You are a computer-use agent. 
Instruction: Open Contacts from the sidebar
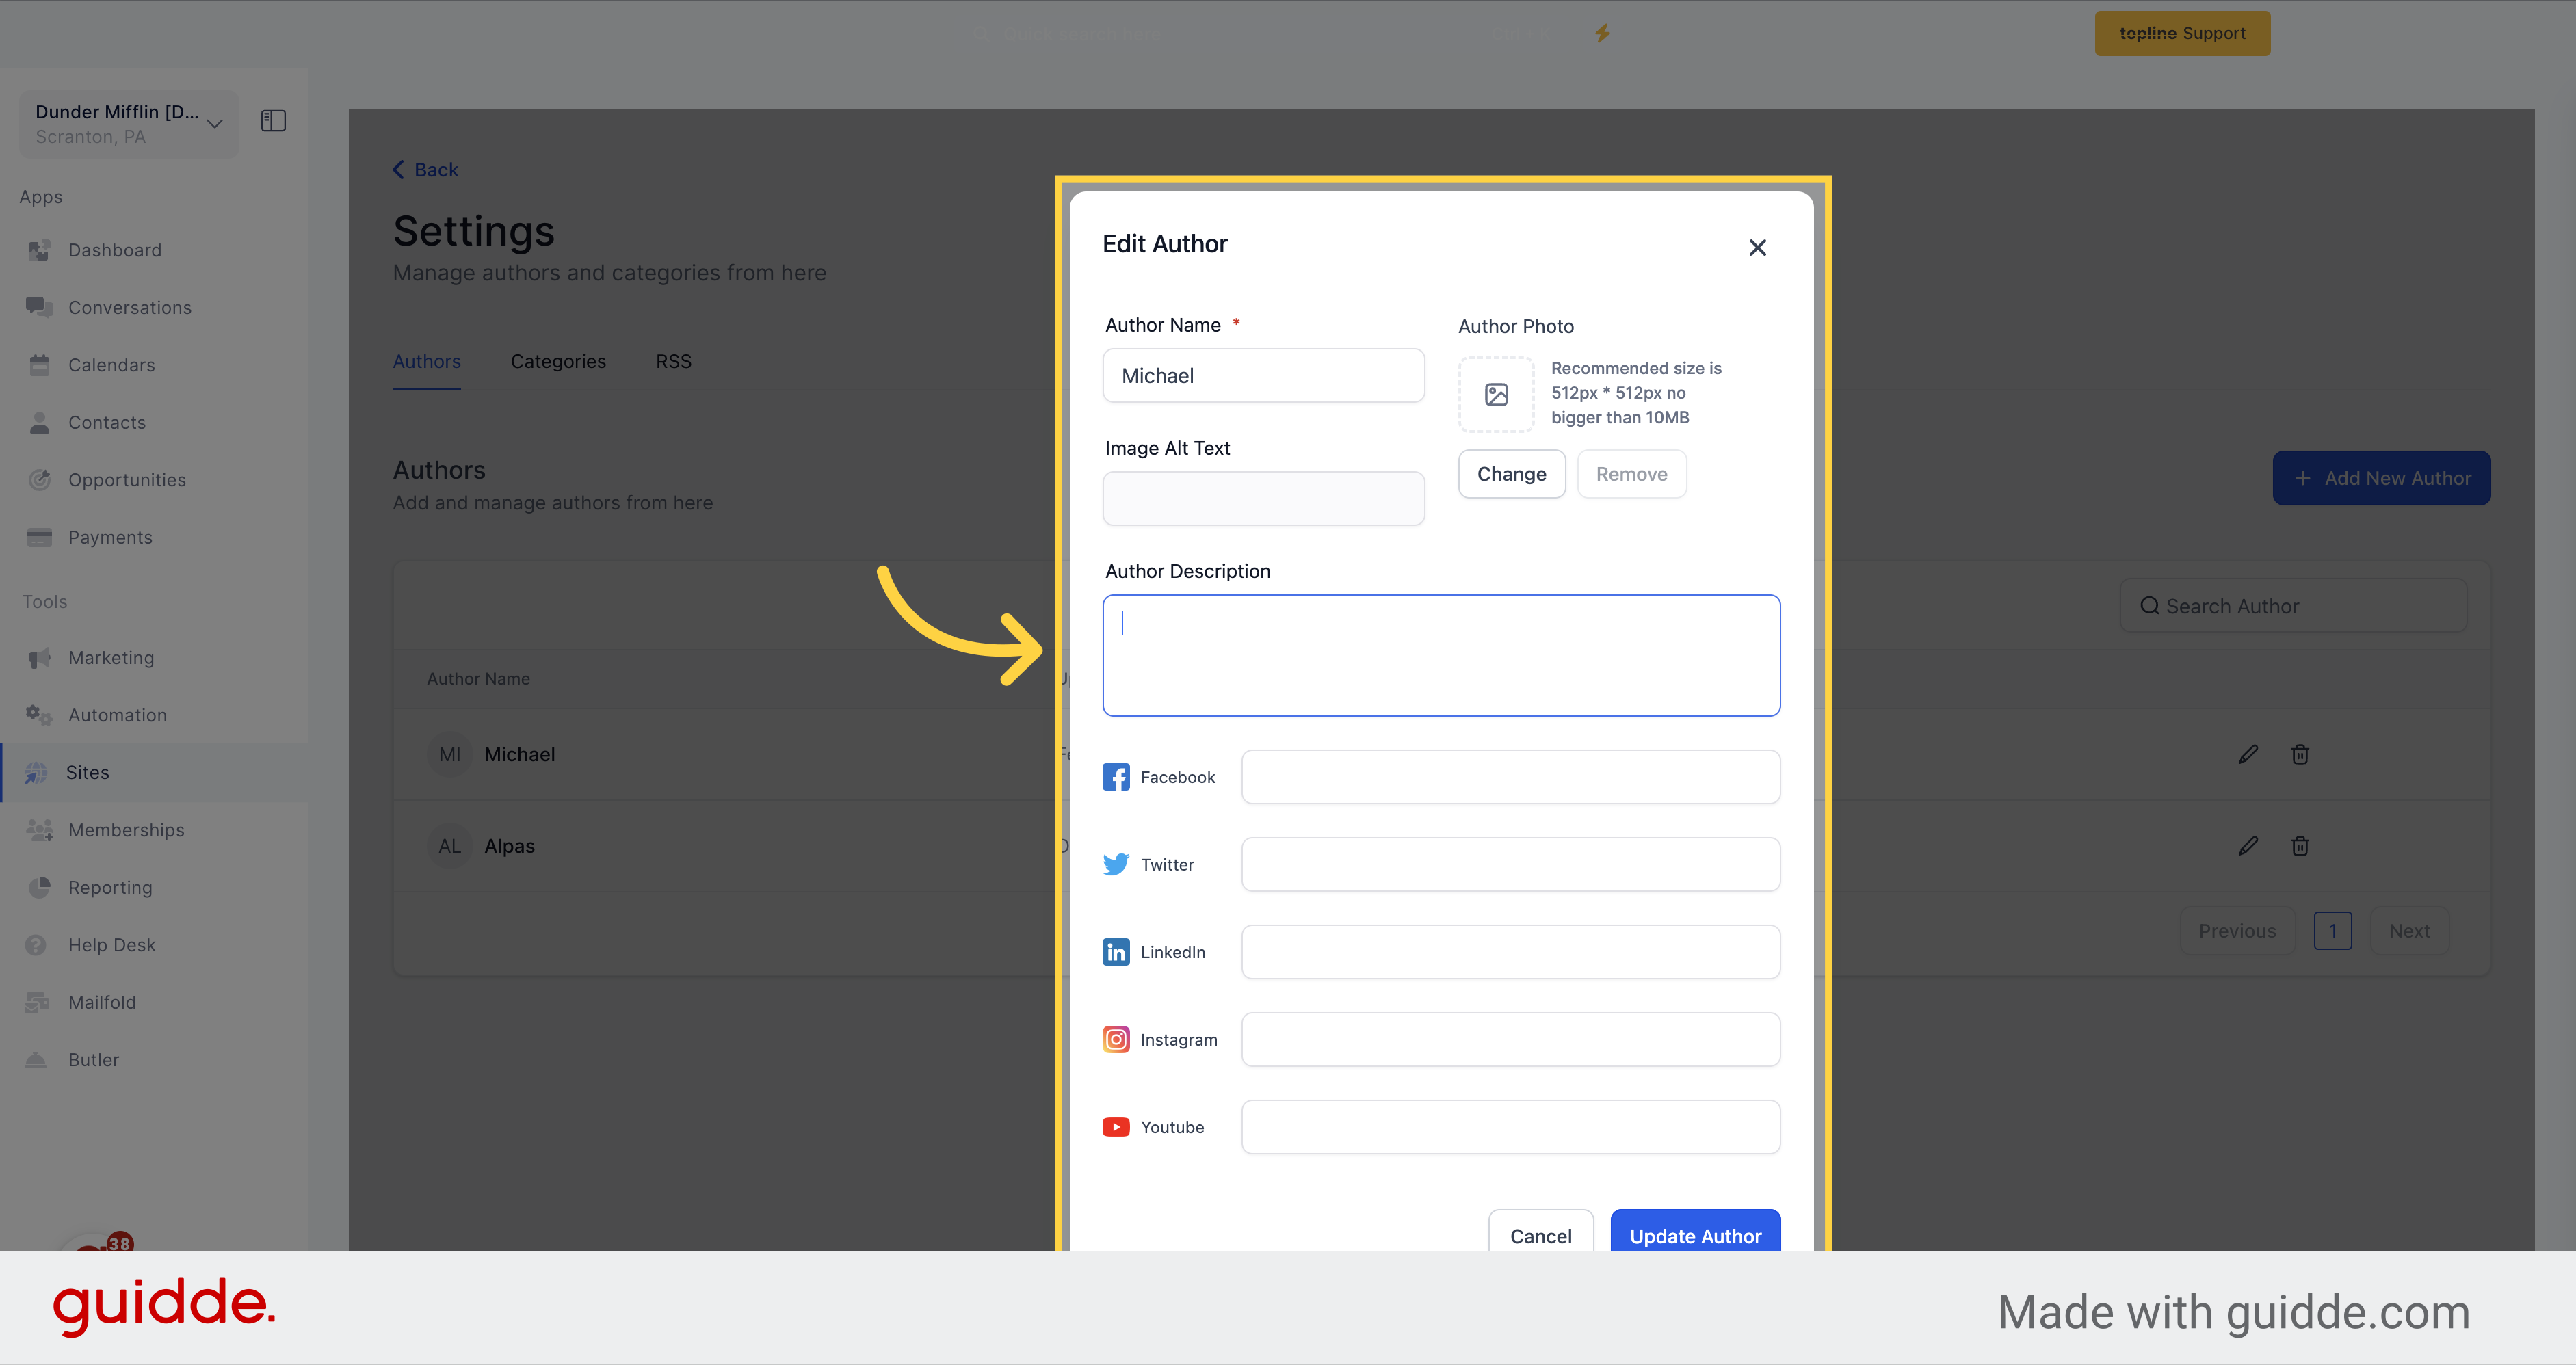154,422
